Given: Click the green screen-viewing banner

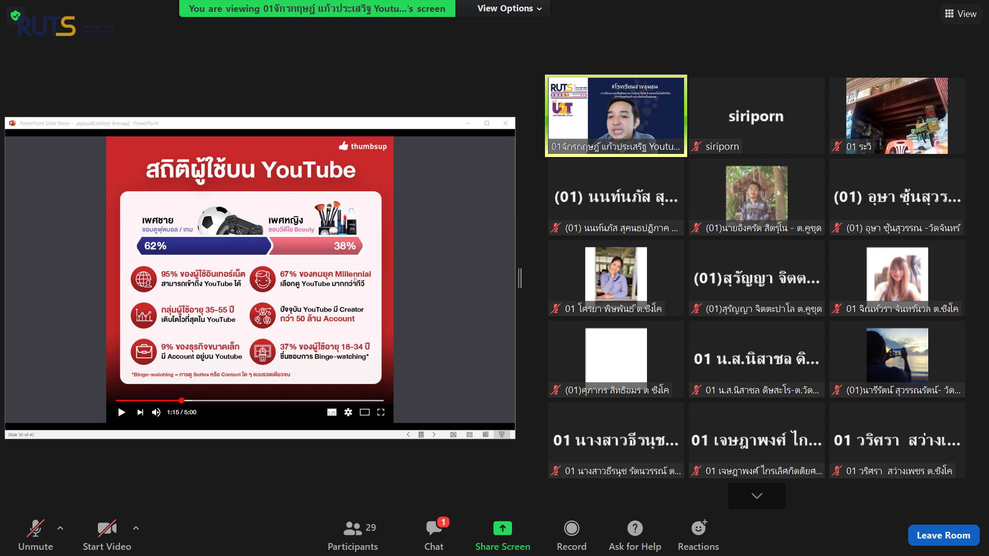Looking at the screenshot, I should coord(317,8).
